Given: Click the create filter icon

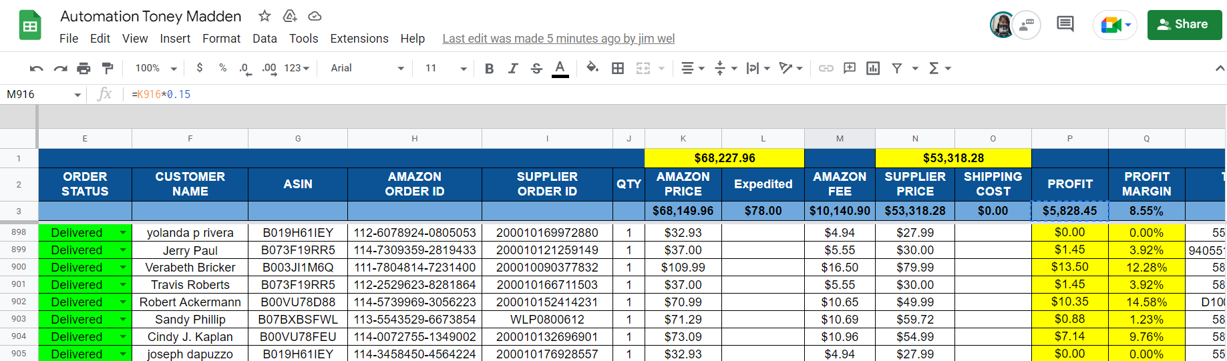Looking at the screenshot, I should click(x=897, y=68).
